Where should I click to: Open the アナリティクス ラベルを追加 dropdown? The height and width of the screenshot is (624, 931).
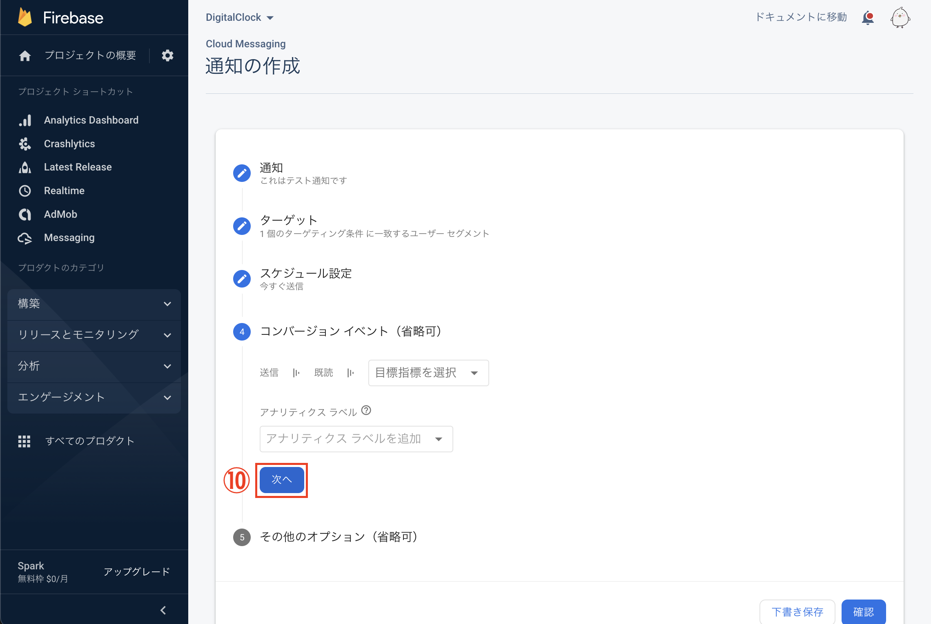355,439
